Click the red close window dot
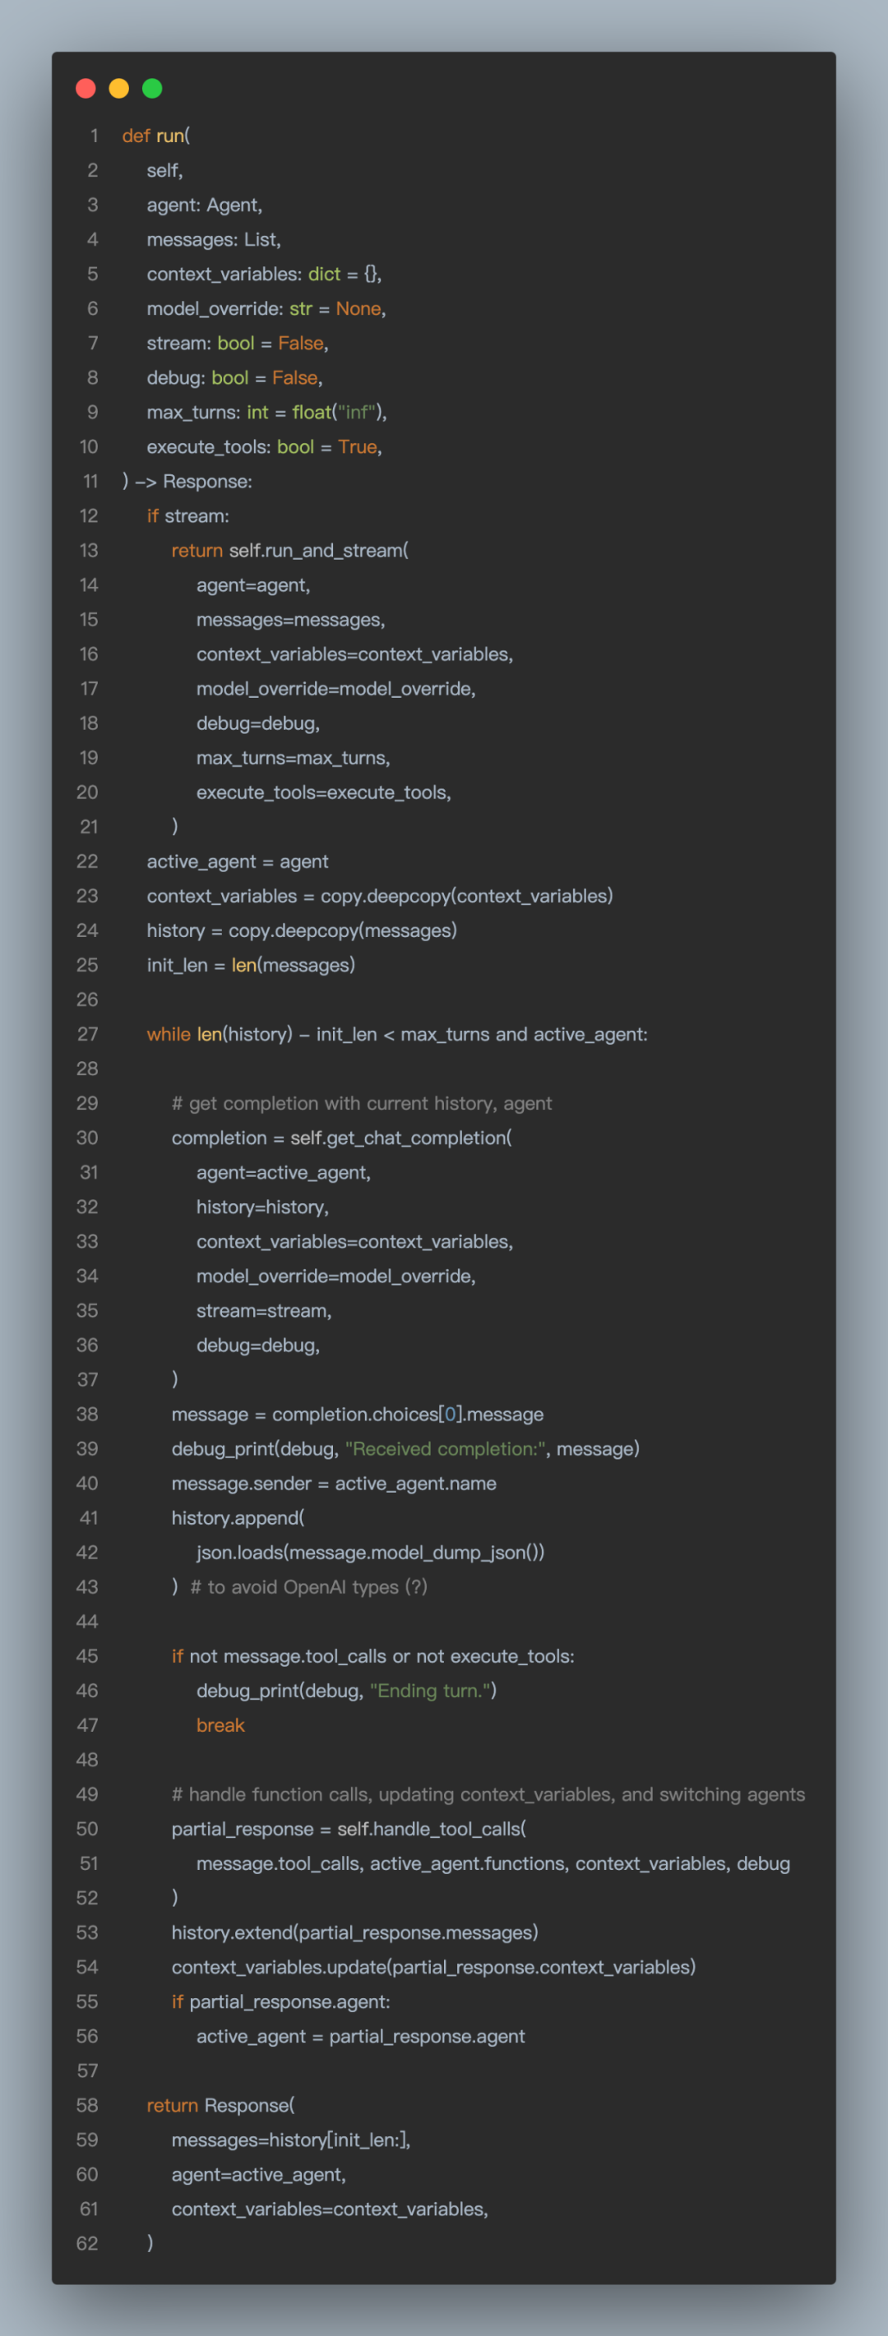Viewport: 888px width, 2336px height. (x=86, y=88)
